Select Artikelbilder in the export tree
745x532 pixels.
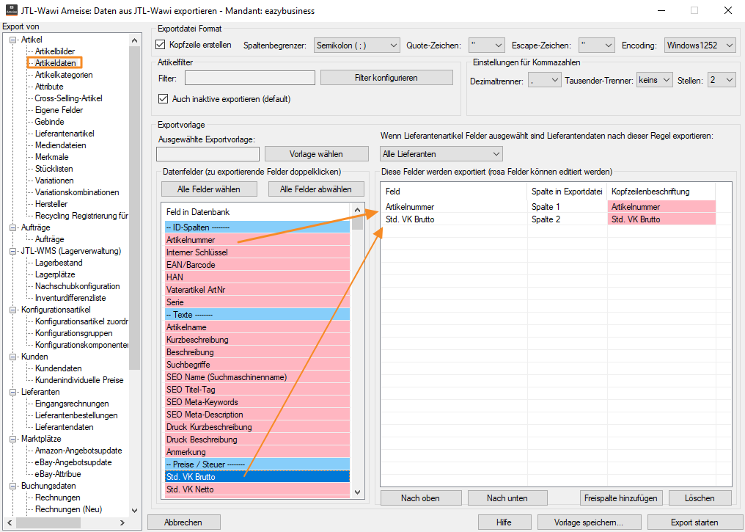55,51
